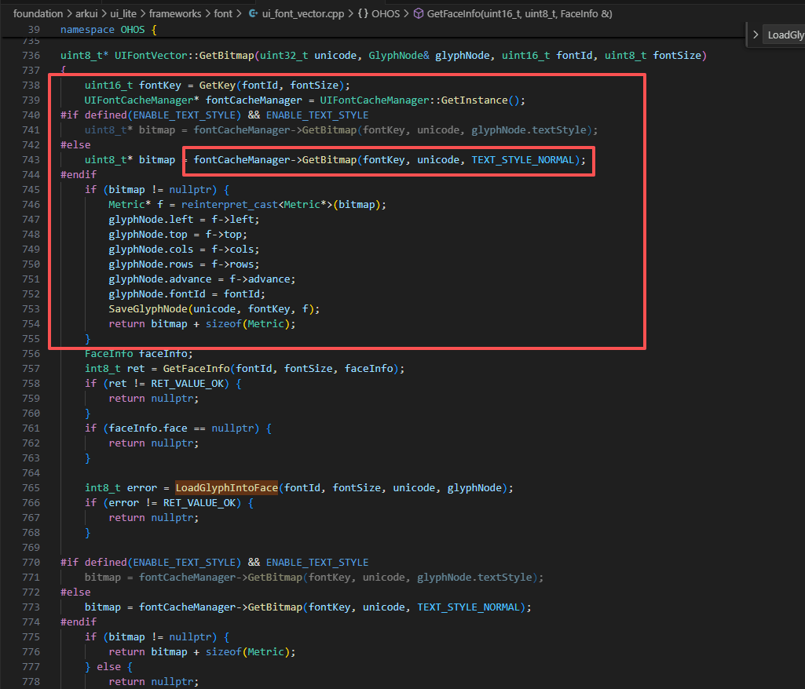Click line number 738 in gutter
This screenshot has height=689, width=805.
31,86
